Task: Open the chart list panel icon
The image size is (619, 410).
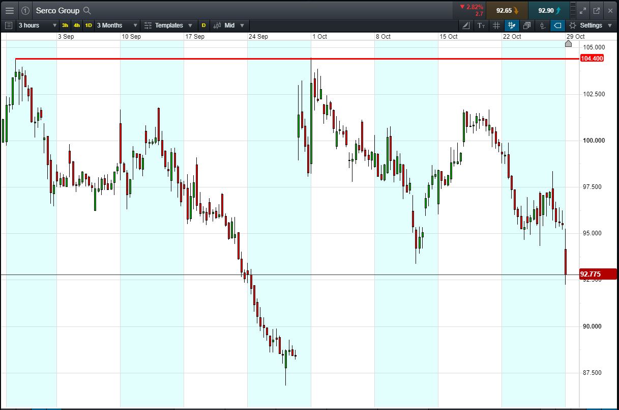Action: (x=8, y=25)
